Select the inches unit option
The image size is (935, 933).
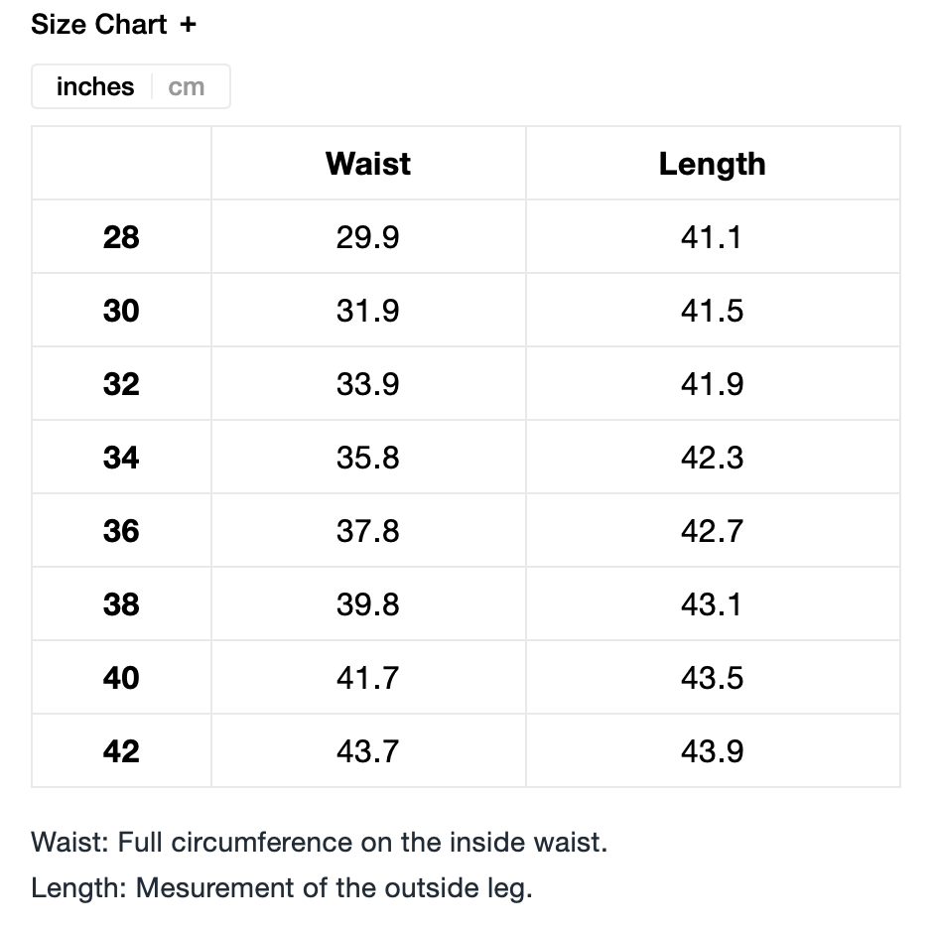tap(95, 87)
